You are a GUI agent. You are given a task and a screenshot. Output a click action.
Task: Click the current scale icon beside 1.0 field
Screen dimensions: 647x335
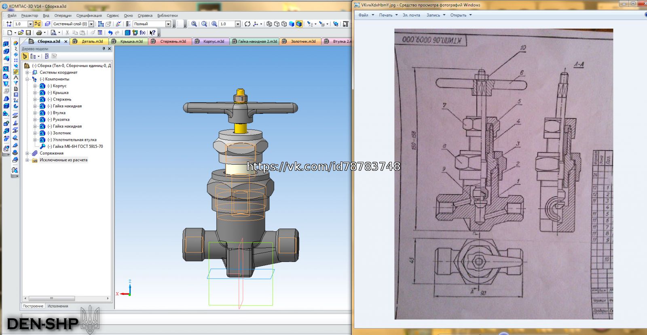[9, 24]
